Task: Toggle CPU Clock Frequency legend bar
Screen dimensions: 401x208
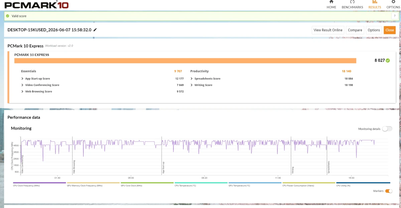Action: click(x=39, y=183)
